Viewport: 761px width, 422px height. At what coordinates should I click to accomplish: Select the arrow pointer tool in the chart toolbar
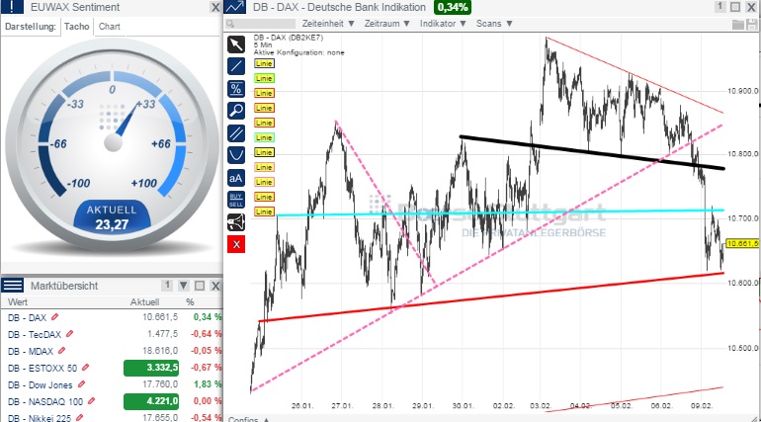(236, 44)
